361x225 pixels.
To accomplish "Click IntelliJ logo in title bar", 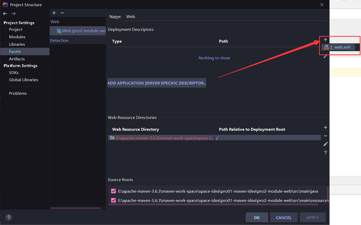I will [x=5, y=4].
